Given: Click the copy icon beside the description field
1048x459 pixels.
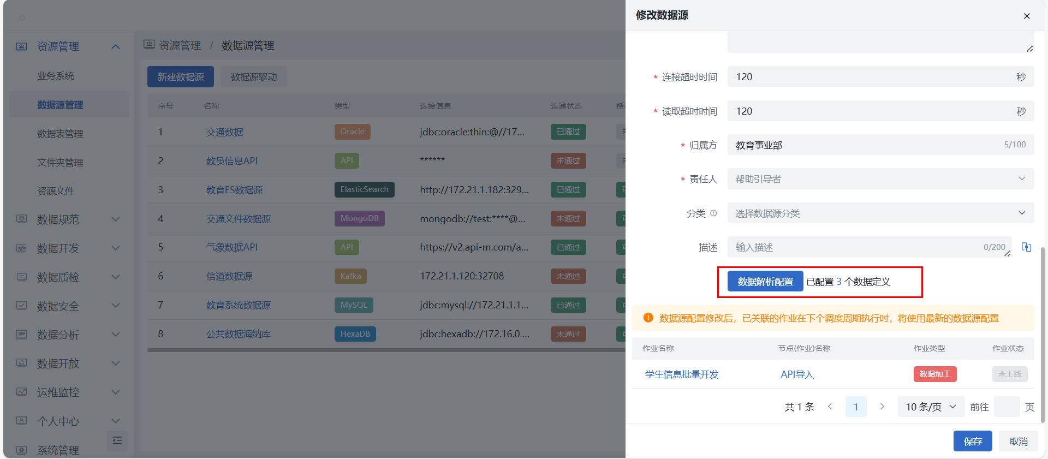Looking at the screenshot, I should pyautogui.click(x=1027, y=247).
